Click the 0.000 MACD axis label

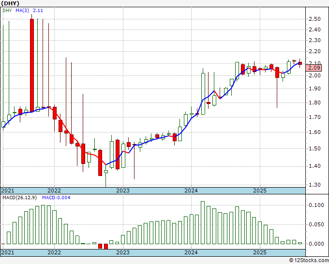pos(316,244)
